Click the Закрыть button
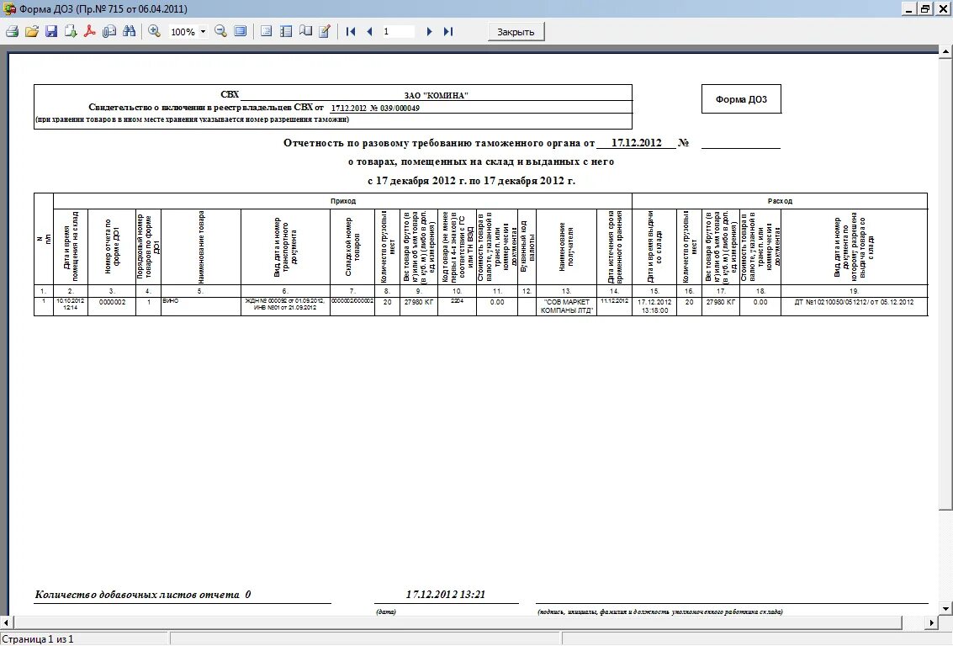 (x=516, y=32)
